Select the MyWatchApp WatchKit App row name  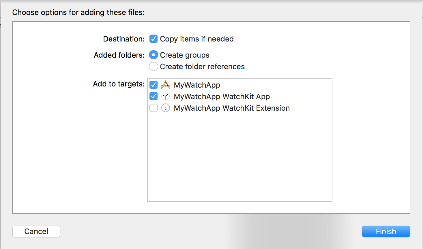[x=222, y=97]
